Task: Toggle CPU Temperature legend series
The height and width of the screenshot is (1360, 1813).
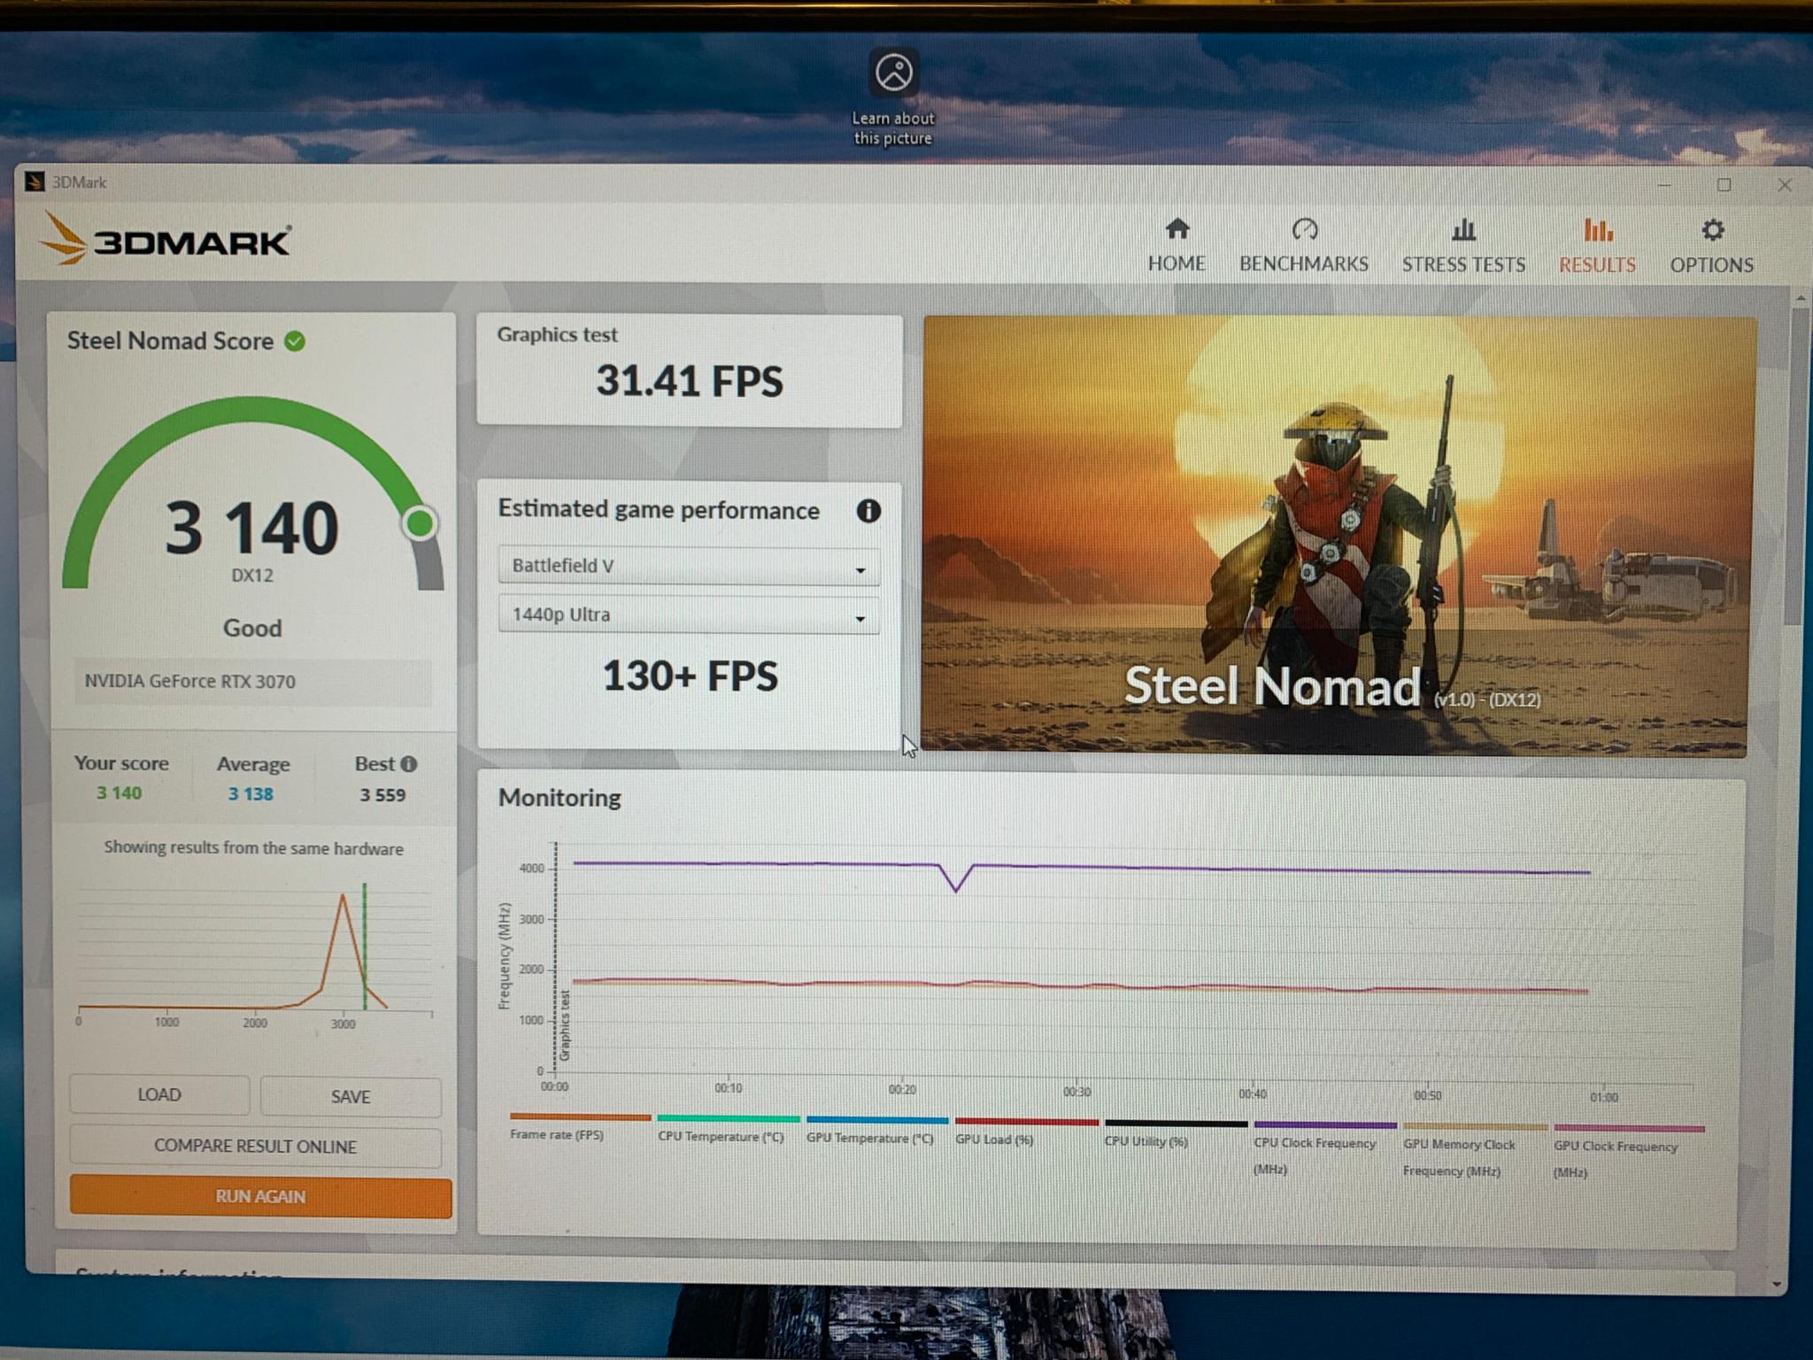Action: tap(728, 1128)
